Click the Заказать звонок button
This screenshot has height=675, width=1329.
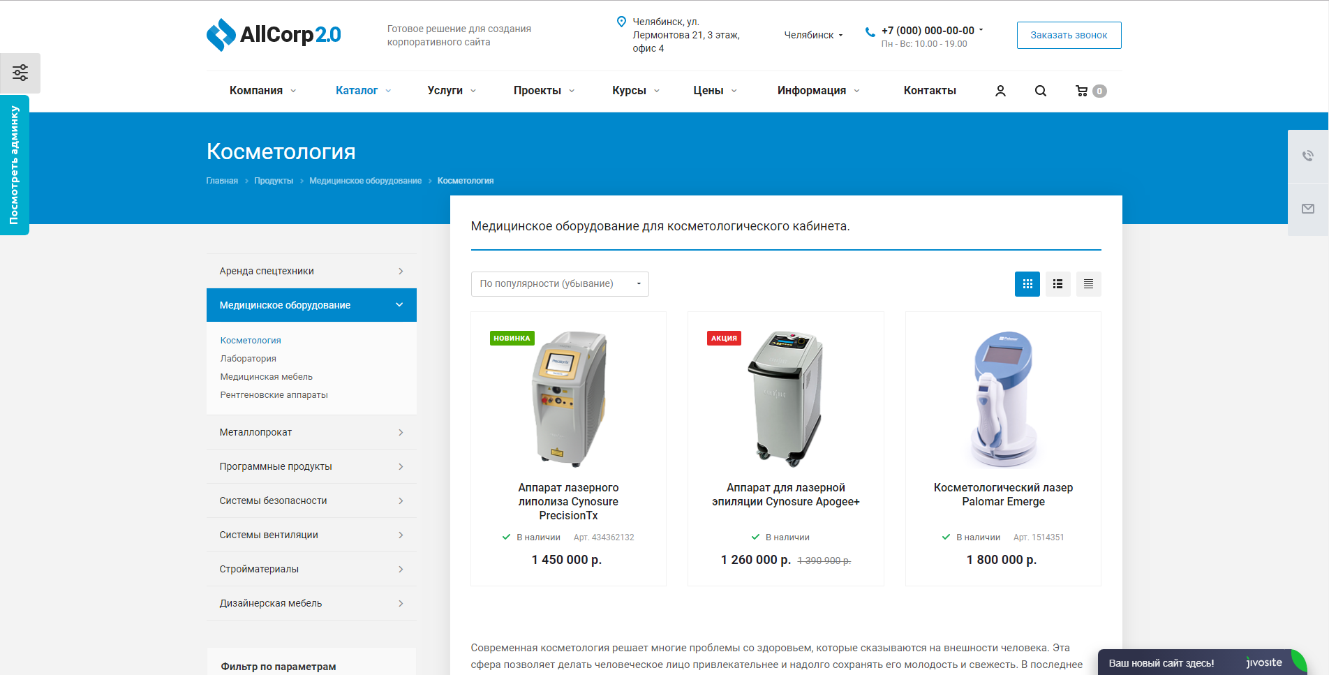1069,35
